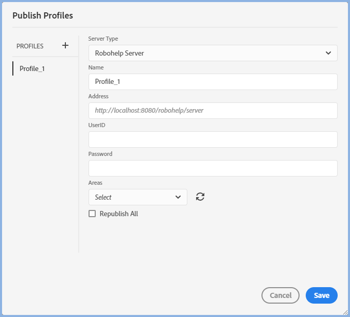Refresh the Areas list
Image resolution: width=350 pixels, height=317 pixels.
point(200,197)
